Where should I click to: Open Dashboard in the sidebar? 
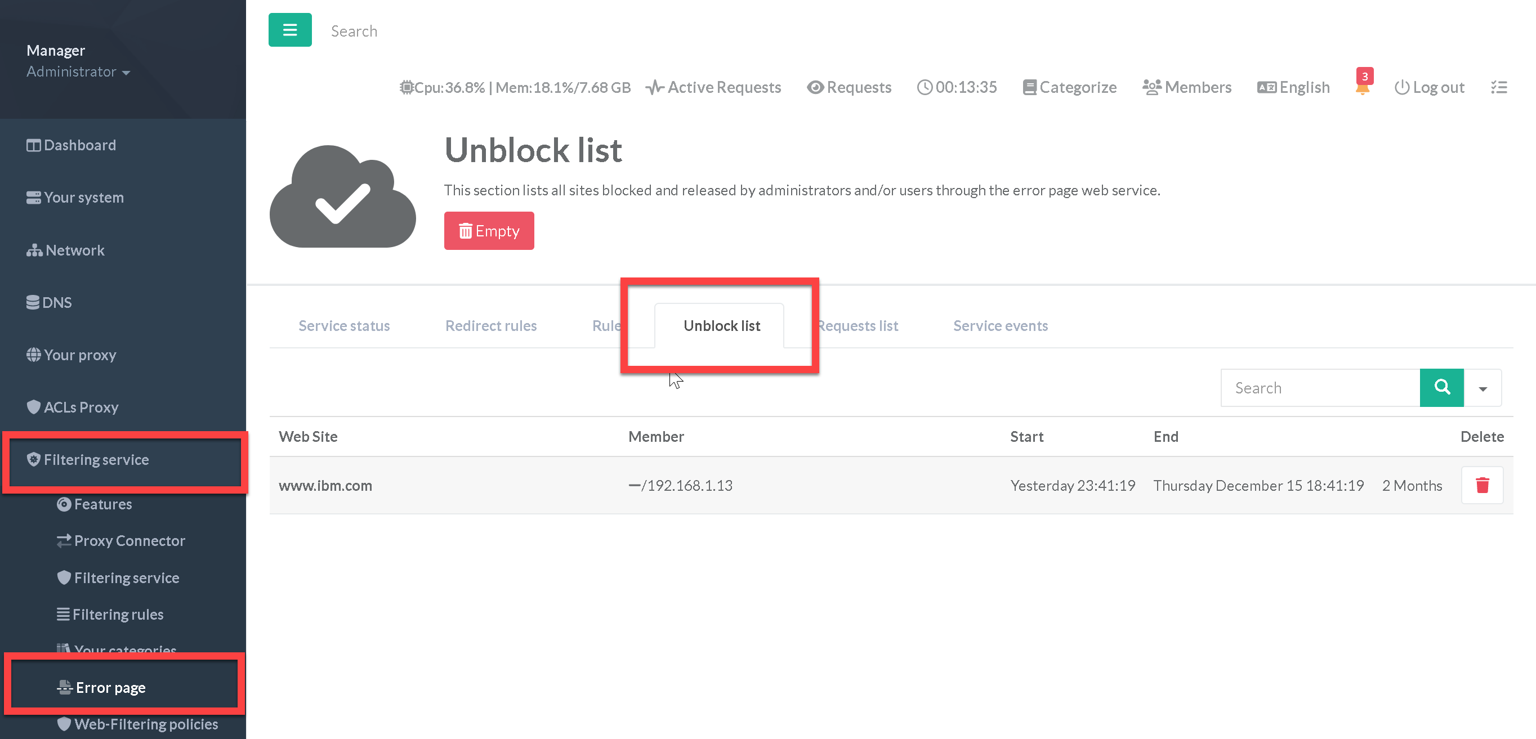72,145
